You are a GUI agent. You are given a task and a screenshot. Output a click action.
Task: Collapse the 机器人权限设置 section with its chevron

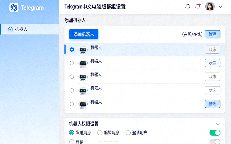pyautogui.click(x=218, y=124)
